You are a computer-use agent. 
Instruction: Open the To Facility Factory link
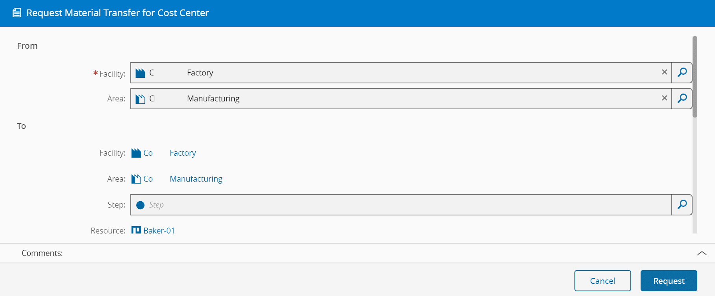tap(183, 153)
